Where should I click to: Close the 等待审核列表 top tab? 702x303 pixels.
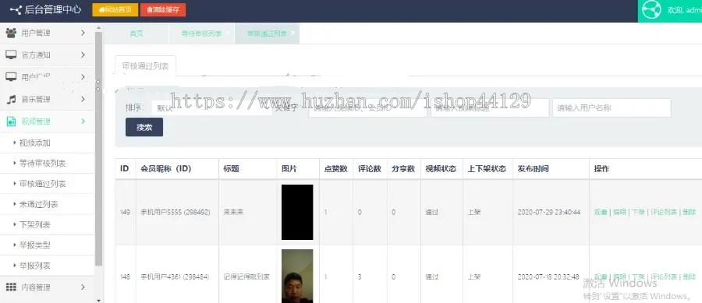pos(228,33)
